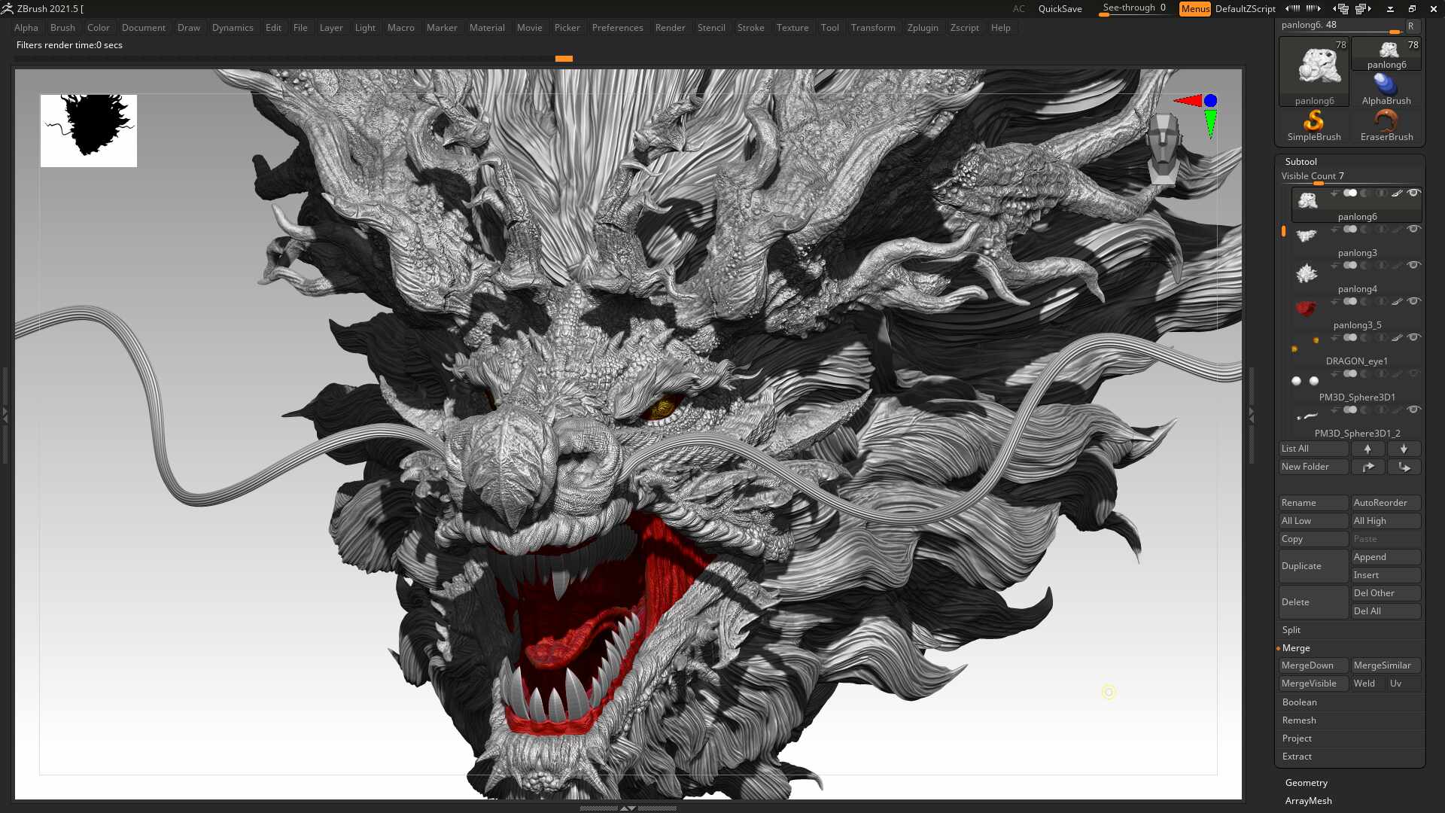Click the dragon silhouette thumbnail preview
The image size is (1445, 813).
[89, 131]
